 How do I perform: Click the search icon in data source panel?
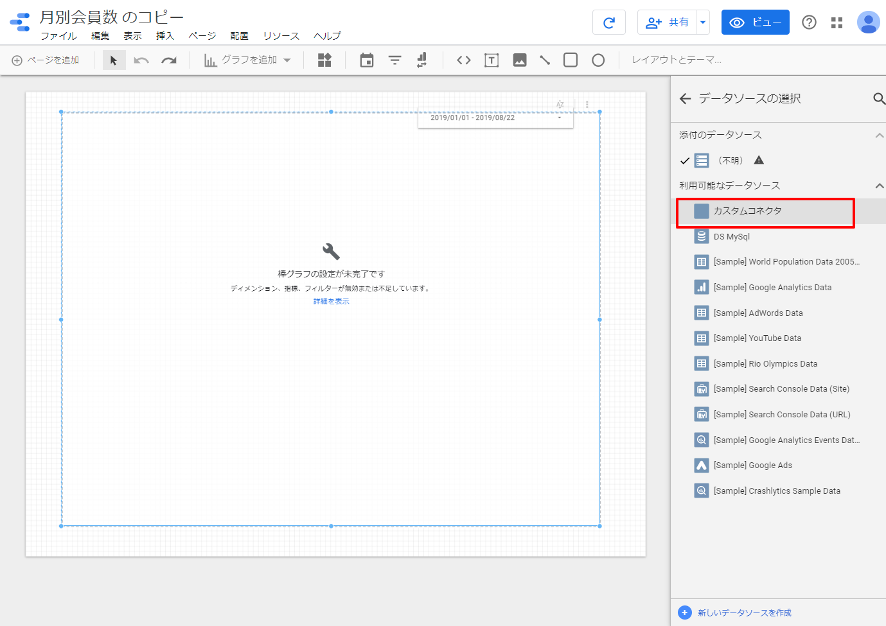click(x=878, y=98)
